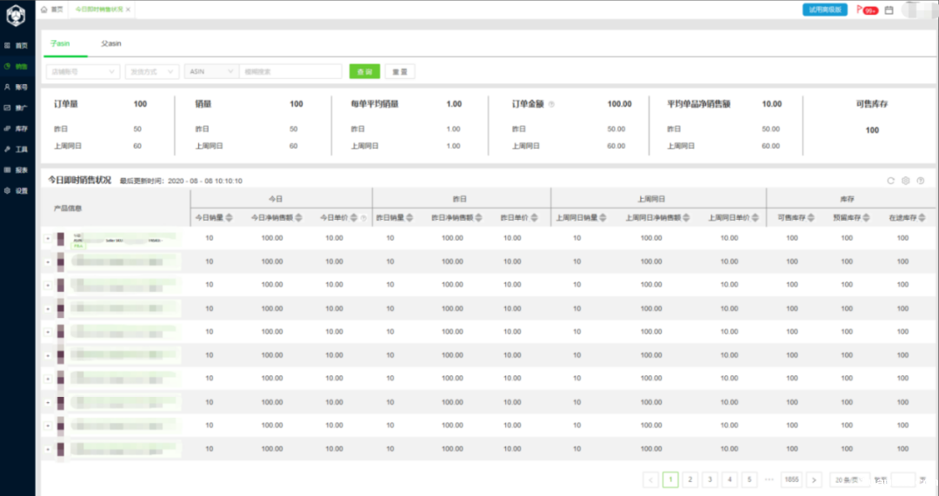Screen dimensions: 939x496
Task: Open the 店铺账号 dropdown
Action: click(83, 72)
